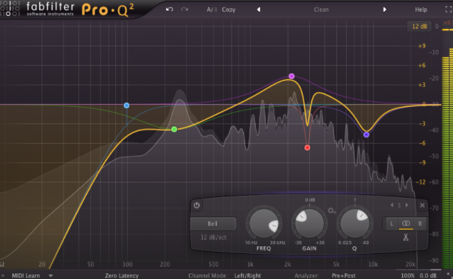
Task: Toggle A/B state comparison
Action: pyautogui.click(x=211, y=10)
